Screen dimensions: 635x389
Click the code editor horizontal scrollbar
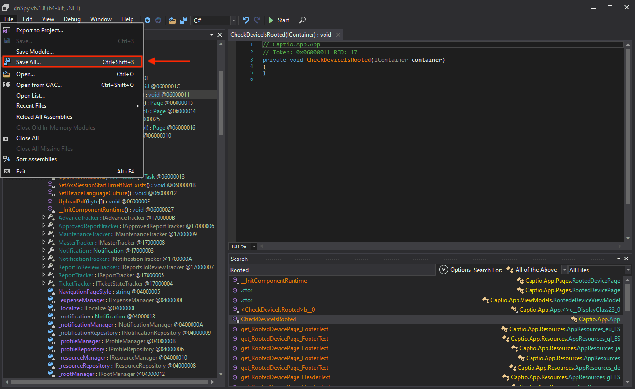pyautogui.click(x=442, y=246)
